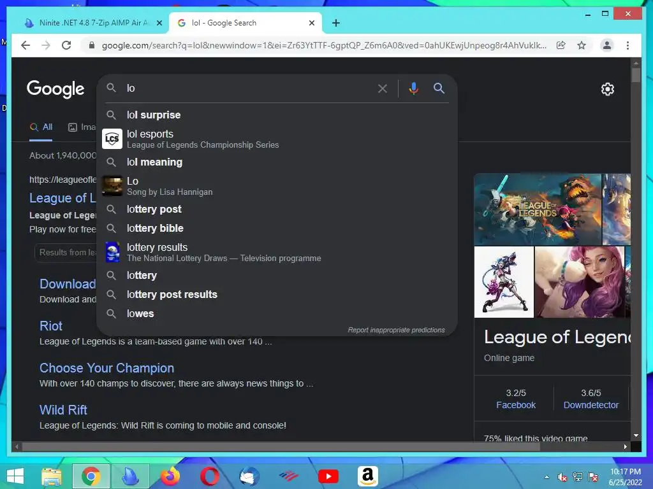653x489 pixels.
Task: Open the Chrome three-dot menu
Action: click(x=627, y=45)
